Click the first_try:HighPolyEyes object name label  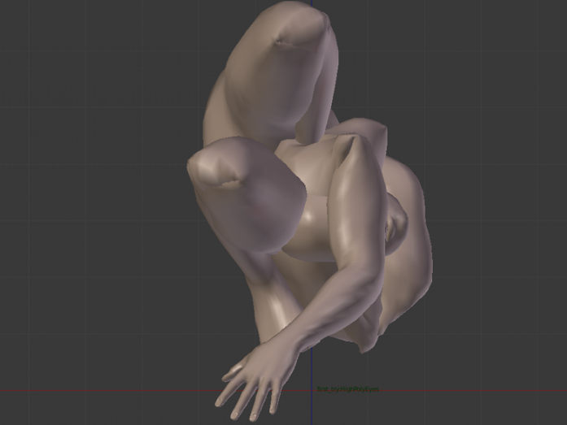[x=347, y=390]
